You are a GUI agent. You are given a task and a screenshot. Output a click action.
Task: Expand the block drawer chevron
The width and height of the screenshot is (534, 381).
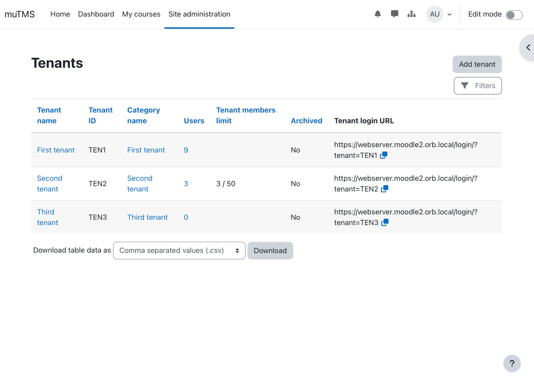tap(528, 48)
